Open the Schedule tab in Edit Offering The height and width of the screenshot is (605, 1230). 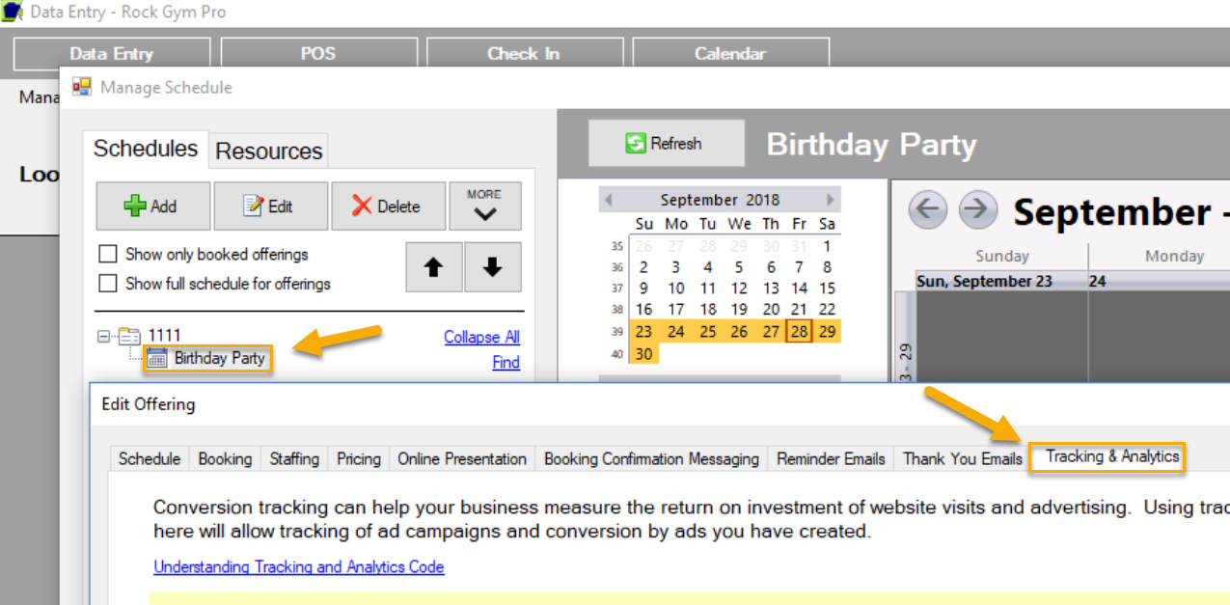pyautogui.click(x=150, y=459)
